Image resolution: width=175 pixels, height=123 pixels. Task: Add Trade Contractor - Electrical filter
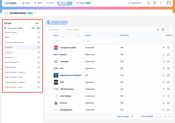(39, 72)
